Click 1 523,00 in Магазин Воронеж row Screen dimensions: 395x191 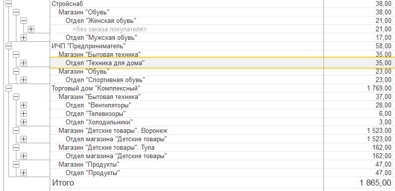pyautogui.click(x=379, y=131)
